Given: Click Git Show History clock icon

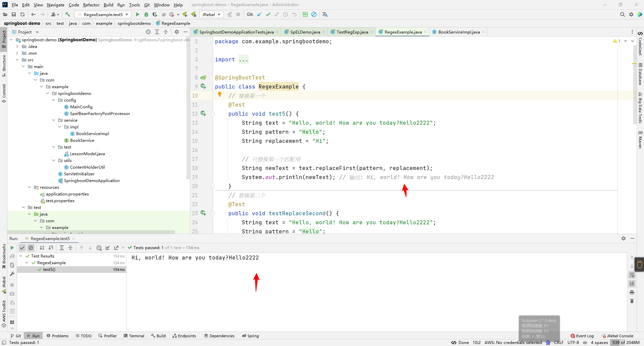Looking at the screenshot, I should [285, 14].
